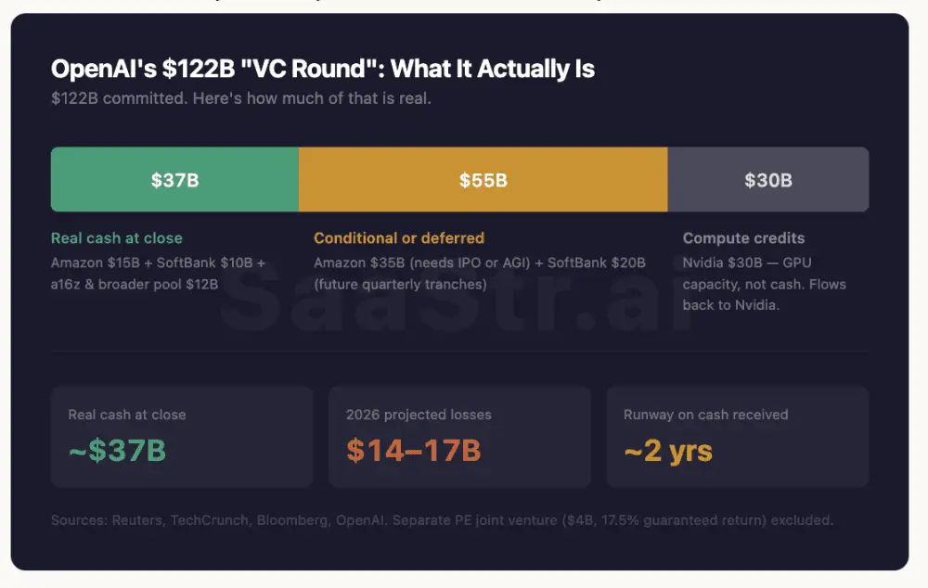Click the "Conditional or deferred" orange heading
This screenshot has height=588, width=928.
click(399, 238)
